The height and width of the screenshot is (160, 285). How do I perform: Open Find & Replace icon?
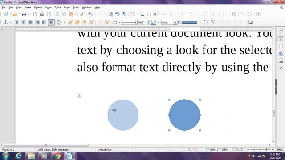pyautogui.click(x=111, y=14)
